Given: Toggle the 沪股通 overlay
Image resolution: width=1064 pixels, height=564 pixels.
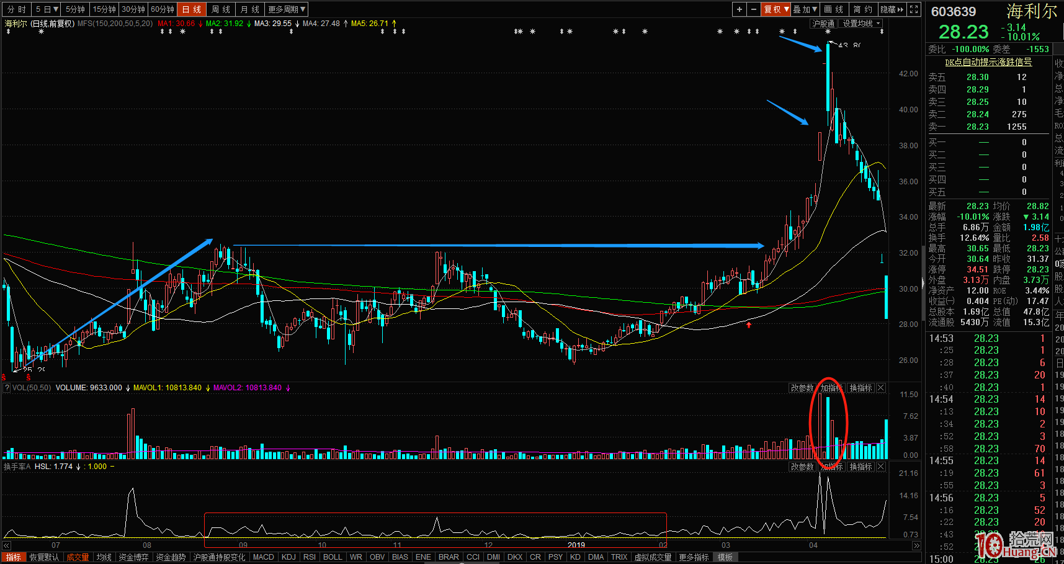Looking at the screenshot, I should pyautogui.click(x=823, y=24).
